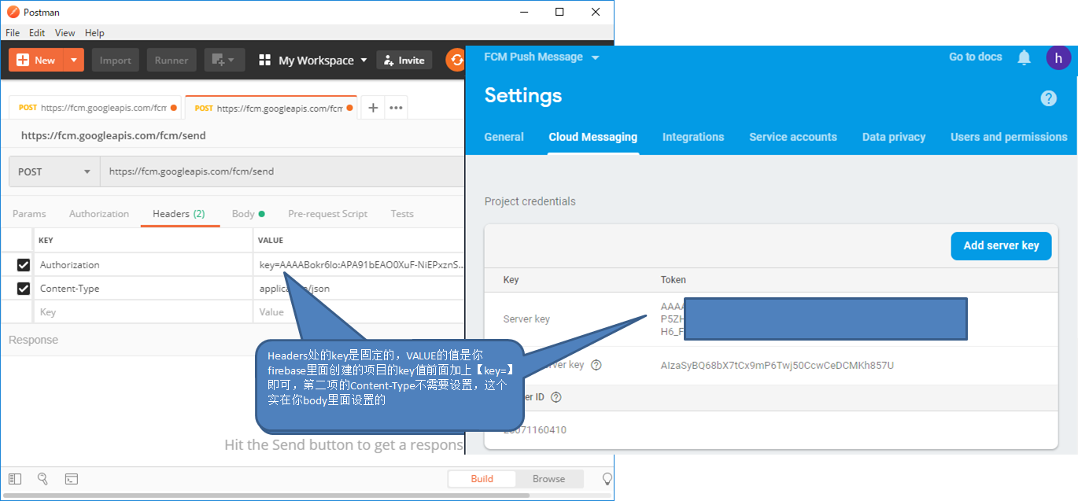The width and height of the screenshot is (1078, 501).
Task: Click the Authorization header value cell
Action: 360,265
